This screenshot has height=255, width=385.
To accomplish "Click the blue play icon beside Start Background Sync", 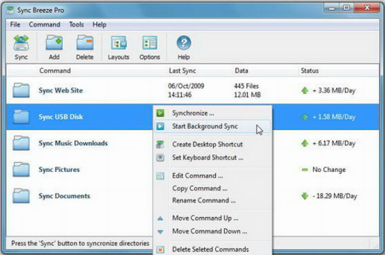I will tap(161, 126).
